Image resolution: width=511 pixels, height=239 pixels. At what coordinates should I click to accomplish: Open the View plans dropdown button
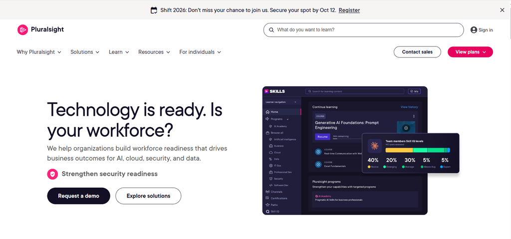click(470, 52)
